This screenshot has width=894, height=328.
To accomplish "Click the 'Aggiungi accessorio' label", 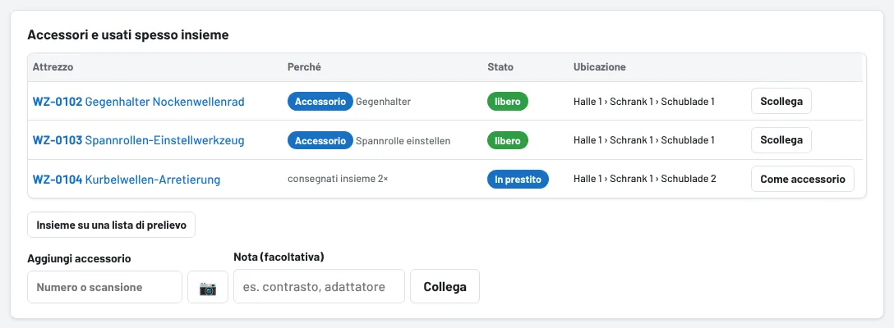I will click(79, 258).
